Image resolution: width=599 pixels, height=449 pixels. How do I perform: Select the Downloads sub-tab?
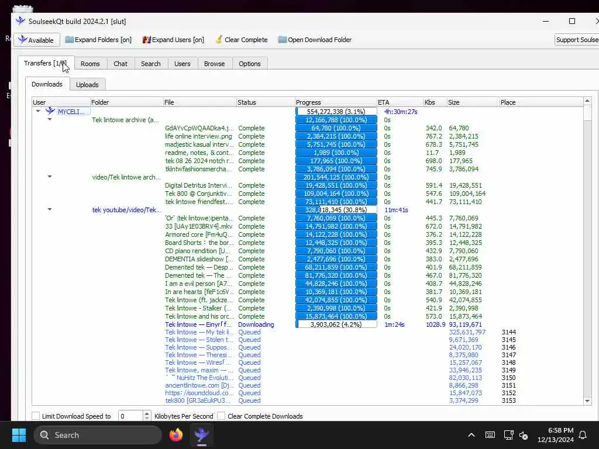47,84
